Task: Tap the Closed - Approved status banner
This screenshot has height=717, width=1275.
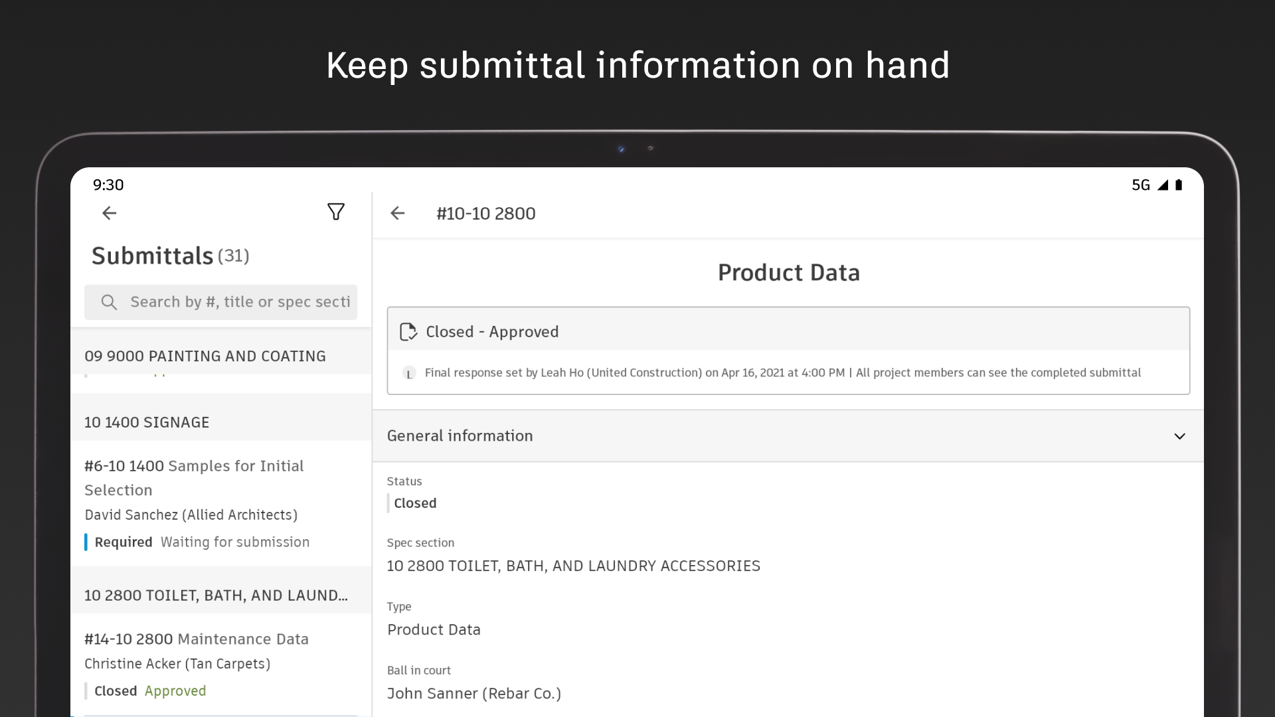Action: 788,331
